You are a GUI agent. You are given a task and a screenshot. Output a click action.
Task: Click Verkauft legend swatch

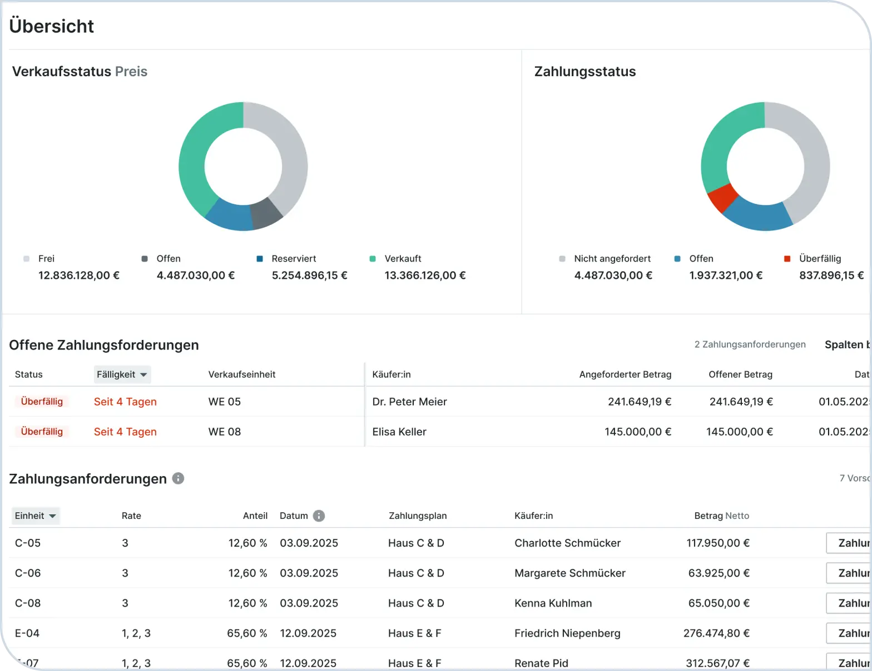coord(373,259)
